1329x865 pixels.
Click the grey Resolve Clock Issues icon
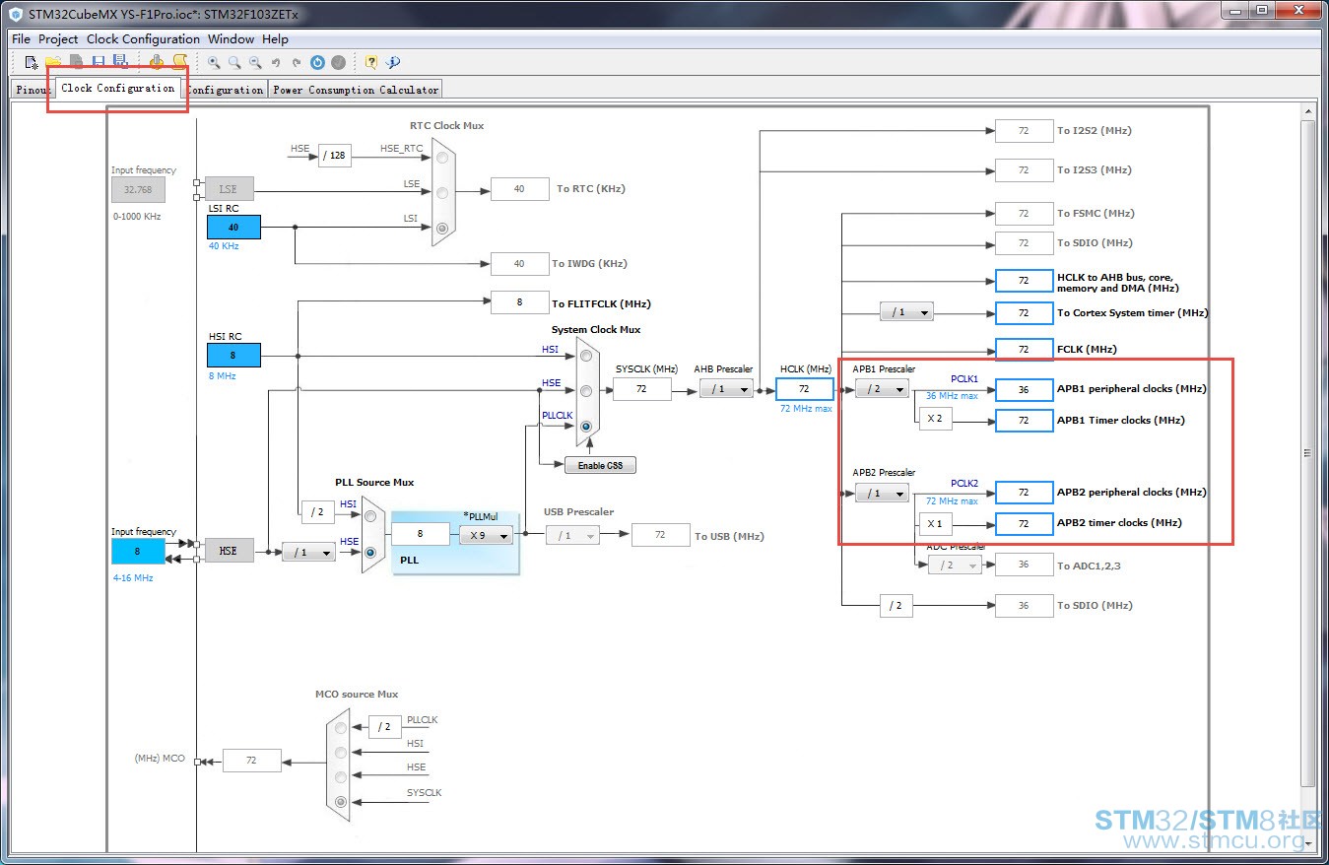pos(338,62)
